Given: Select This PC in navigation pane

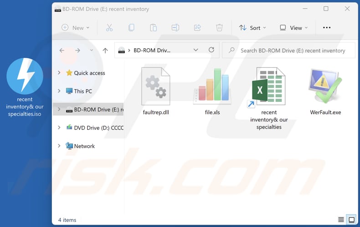Looking at the screenshot, I should click(x=79, y=91).
